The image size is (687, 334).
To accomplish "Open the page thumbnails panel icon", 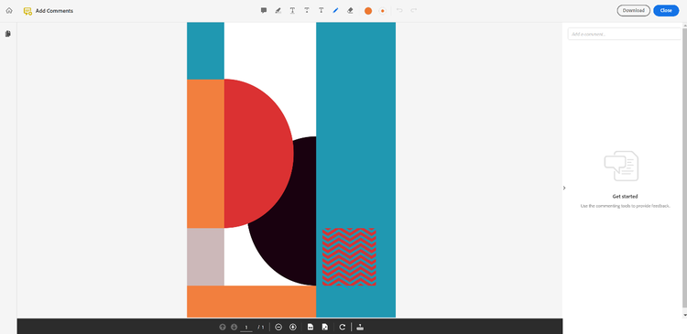I will pos(8,34).
